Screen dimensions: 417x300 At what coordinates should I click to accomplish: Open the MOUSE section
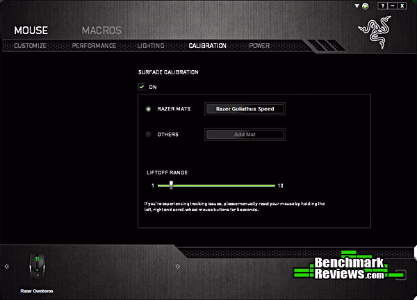(31, 31)
